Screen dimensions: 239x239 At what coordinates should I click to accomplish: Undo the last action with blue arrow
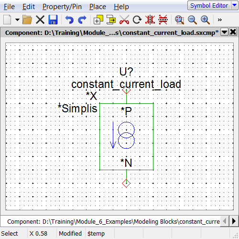click(69, 20)
